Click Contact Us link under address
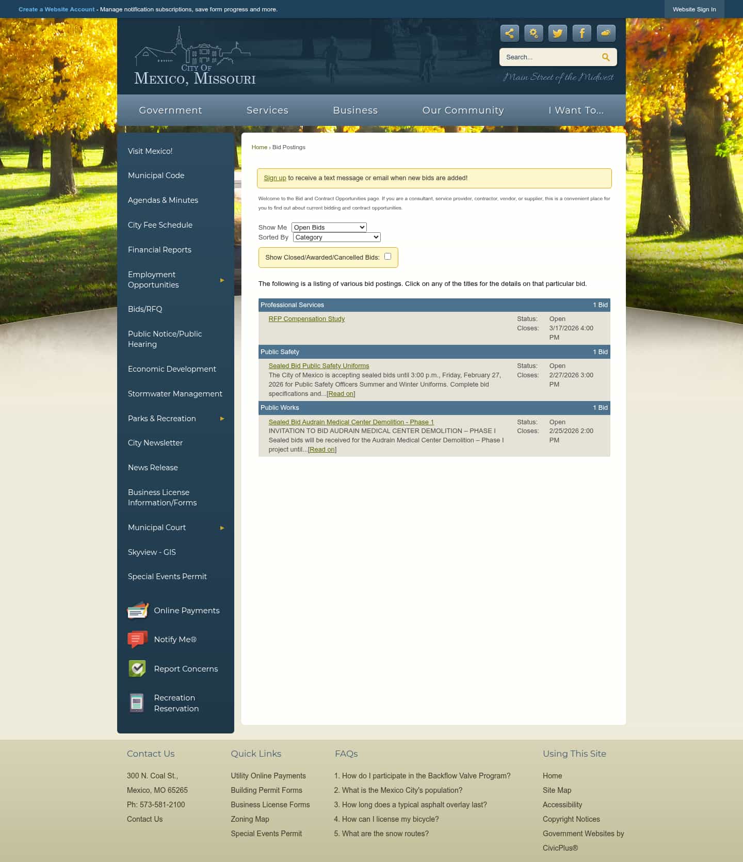 pyautogui.click(x=144, y=819)
